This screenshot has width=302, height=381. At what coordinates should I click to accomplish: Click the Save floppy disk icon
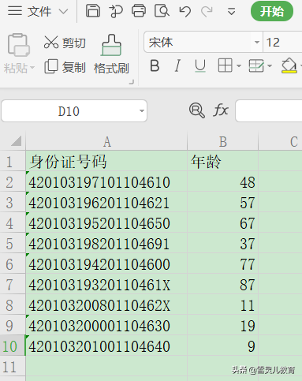pos(93,11)
